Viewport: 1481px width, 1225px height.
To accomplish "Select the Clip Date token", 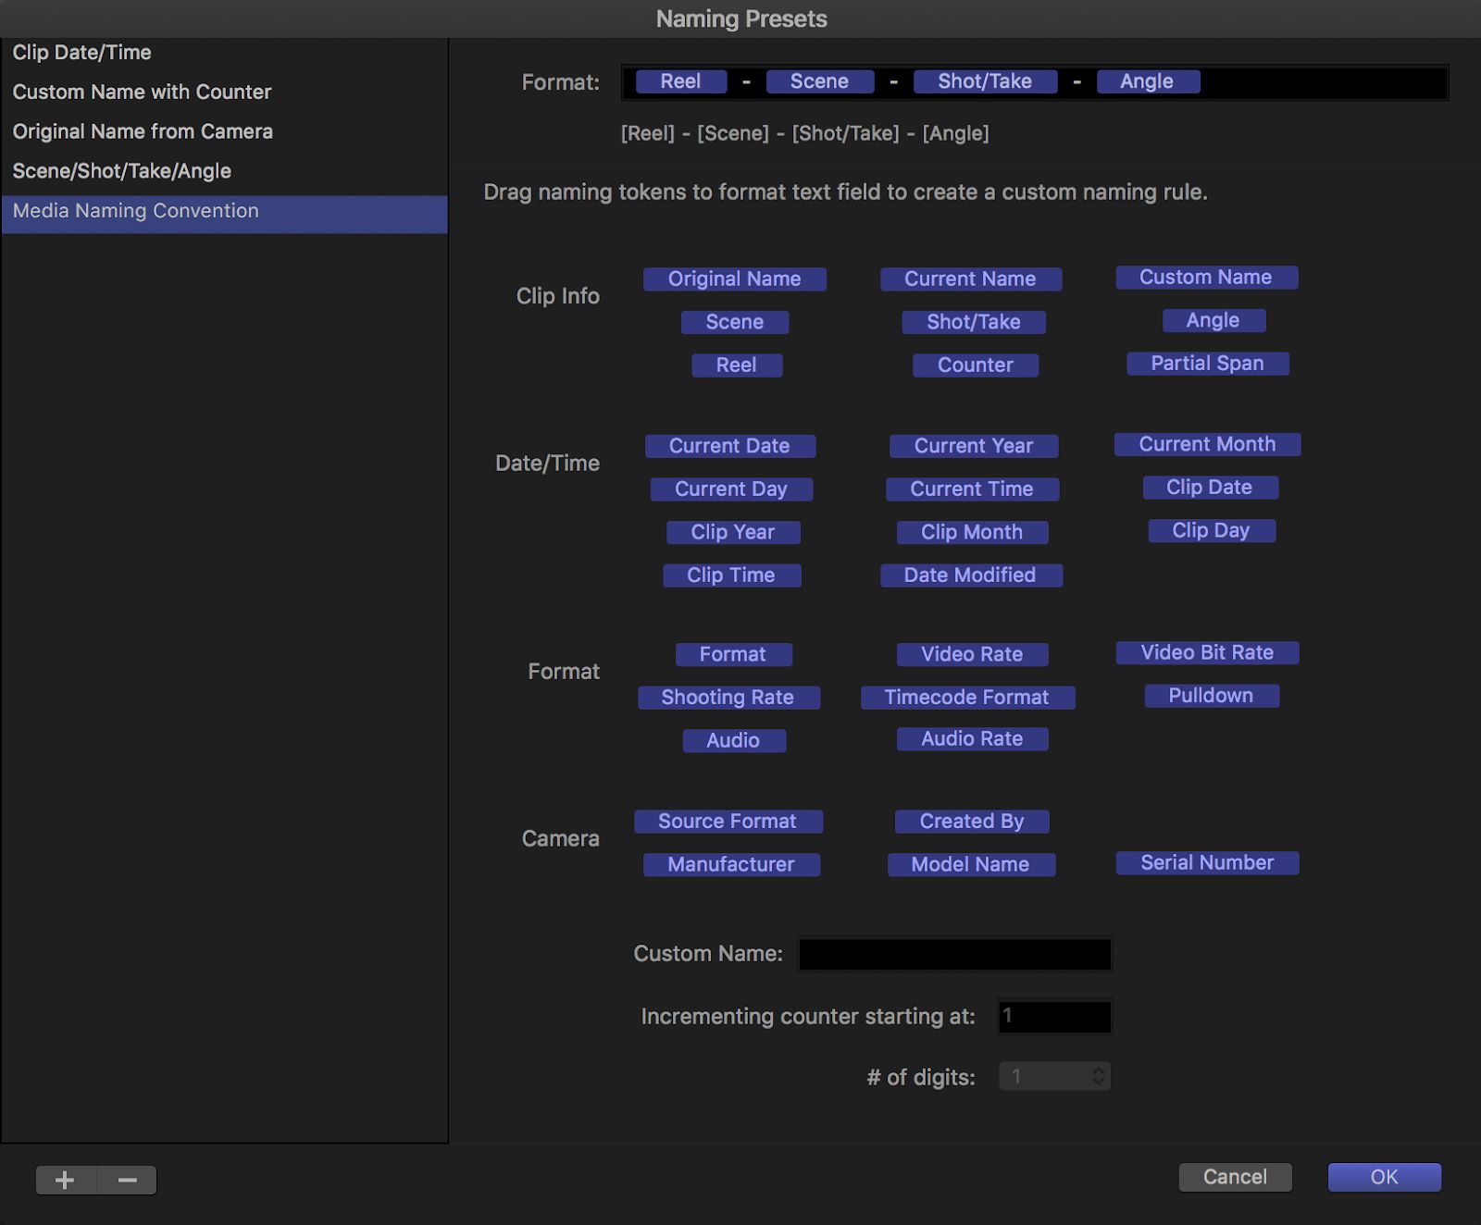I will tap(1210, 488).
